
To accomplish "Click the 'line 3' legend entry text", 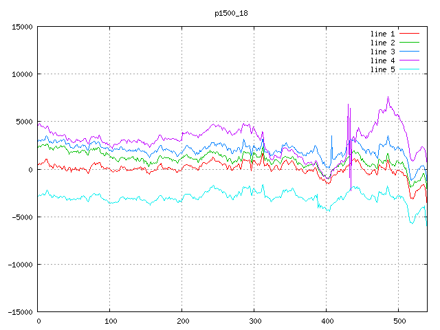I will 383,52.
